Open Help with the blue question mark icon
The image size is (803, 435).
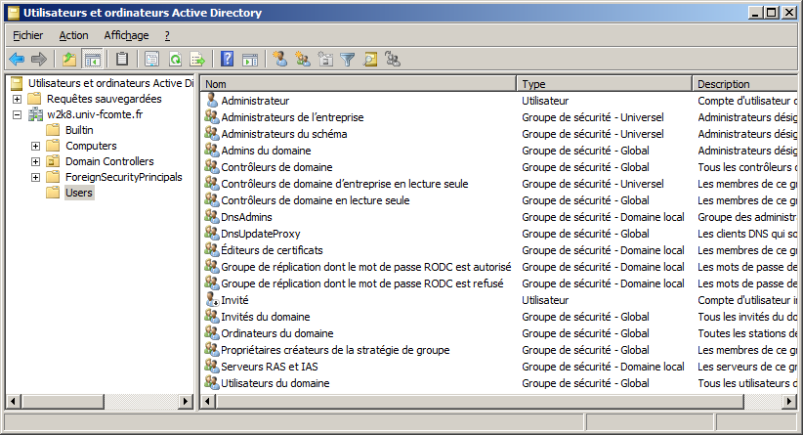pos(227,60)
